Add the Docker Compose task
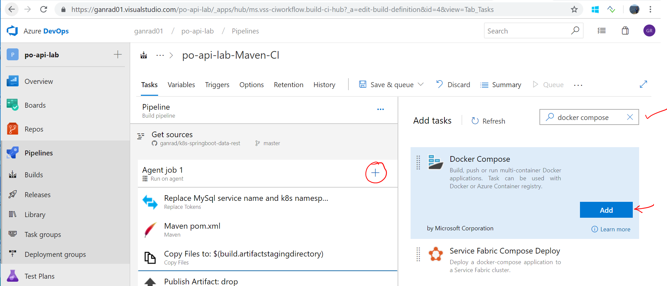The image size is (667, 286). click(x=606, y=210)
